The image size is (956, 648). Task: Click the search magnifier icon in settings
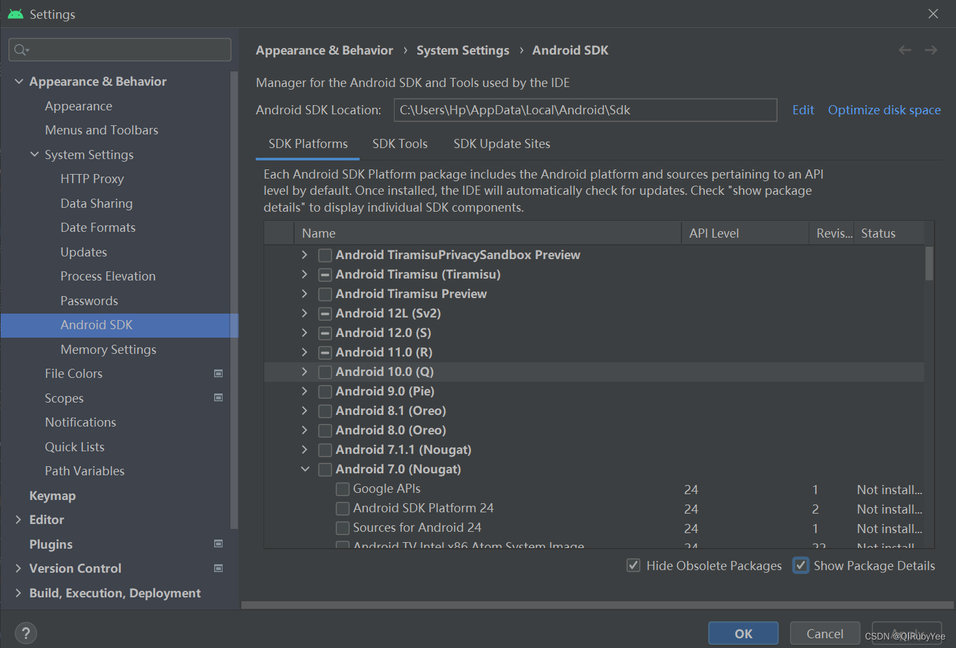(21, 50)
